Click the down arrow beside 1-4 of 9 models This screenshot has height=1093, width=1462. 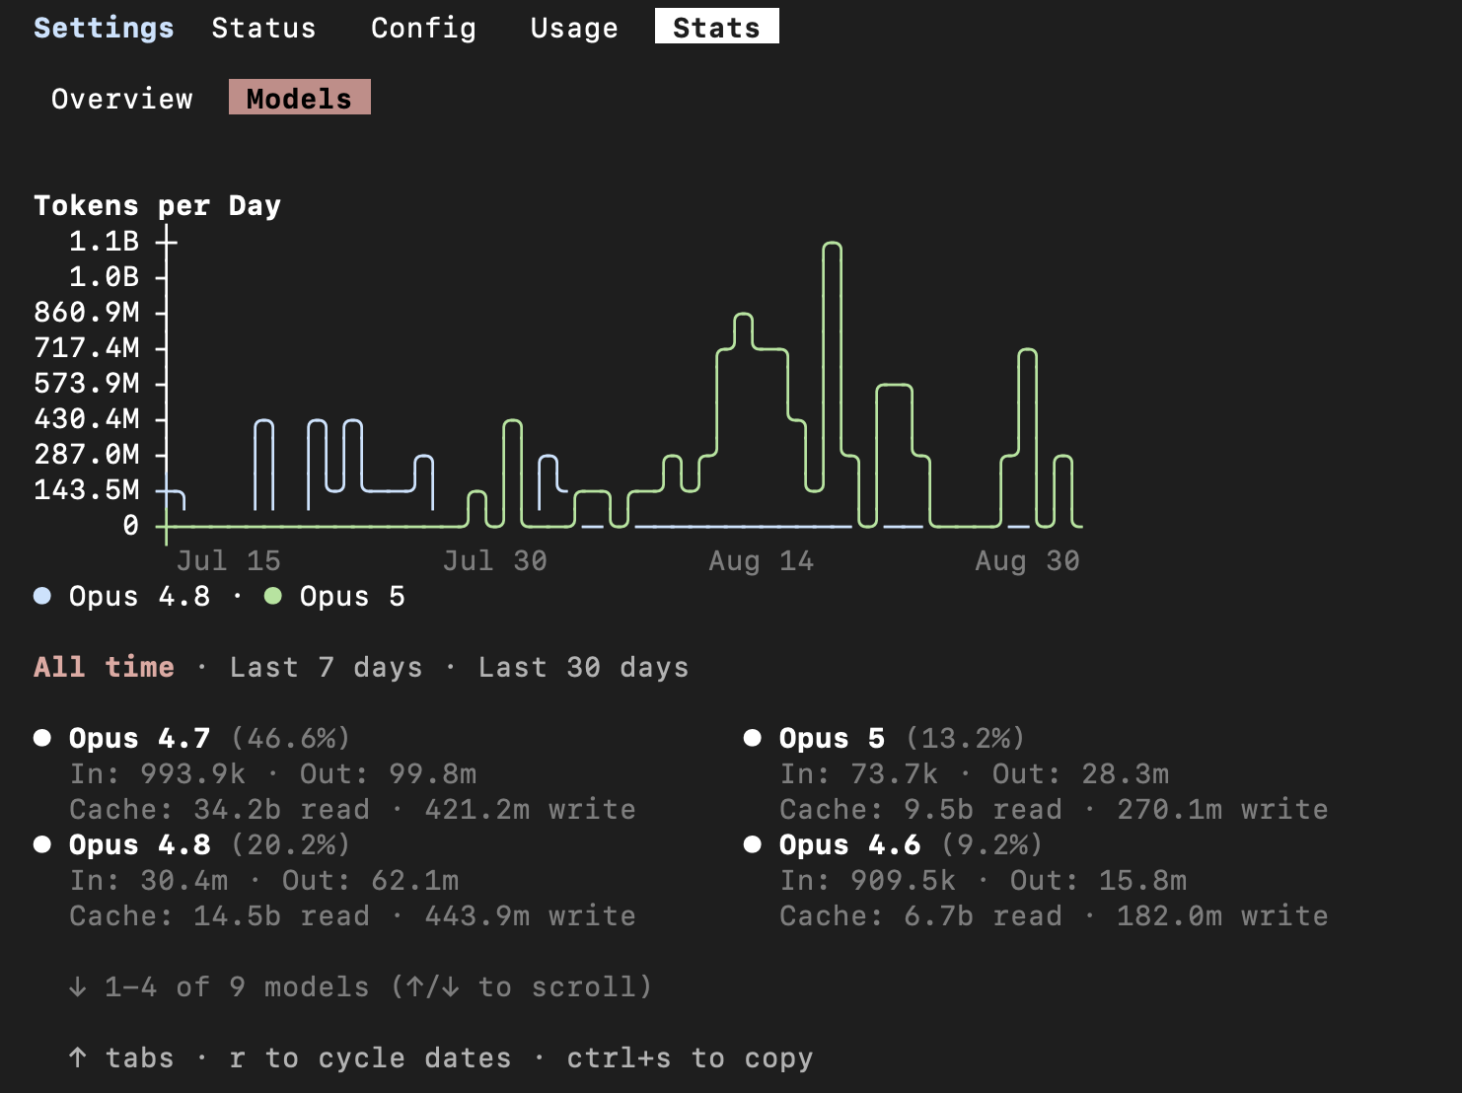pos(78,986)
